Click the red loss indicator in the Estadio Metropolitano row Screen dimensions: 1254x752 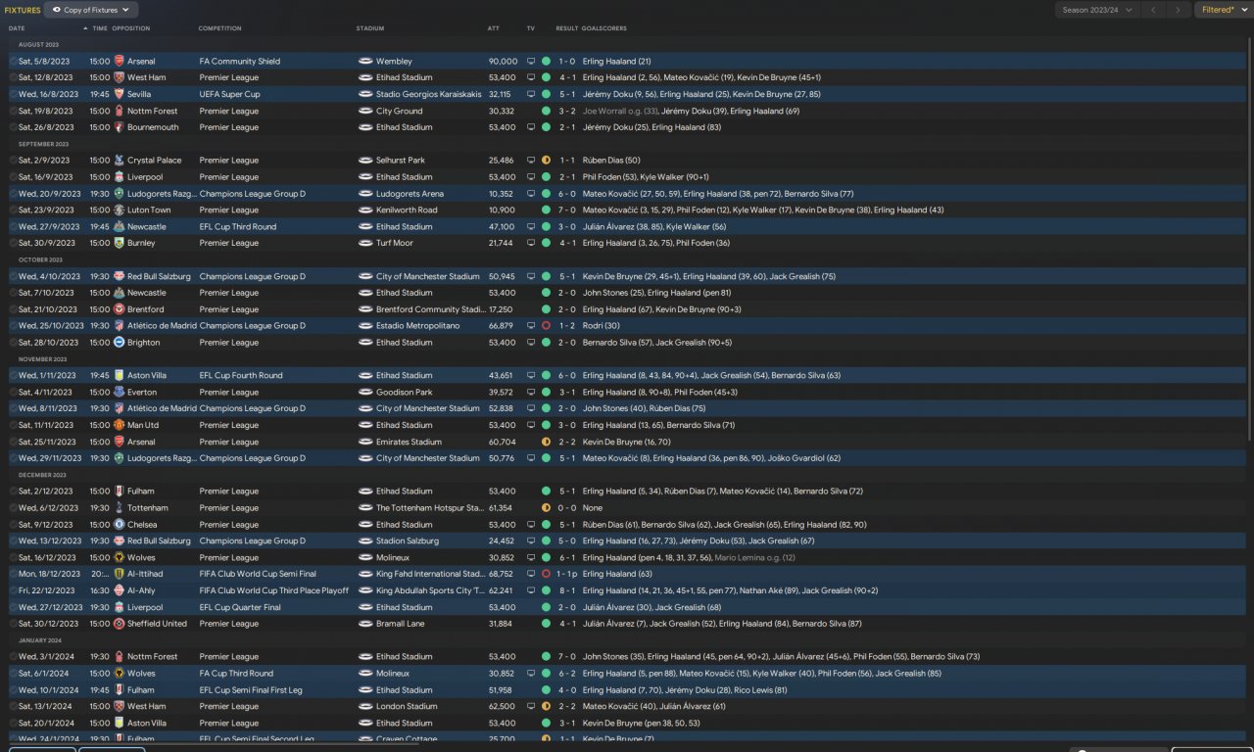(x=546, y=326)
